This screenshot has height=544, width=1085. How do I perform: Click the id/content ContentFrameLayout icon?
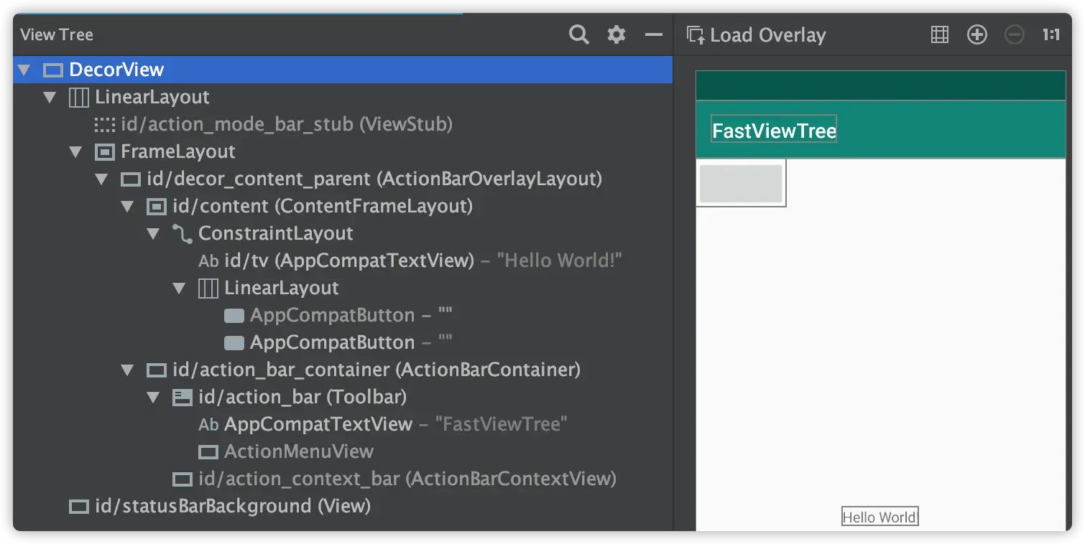pos(157,207)
